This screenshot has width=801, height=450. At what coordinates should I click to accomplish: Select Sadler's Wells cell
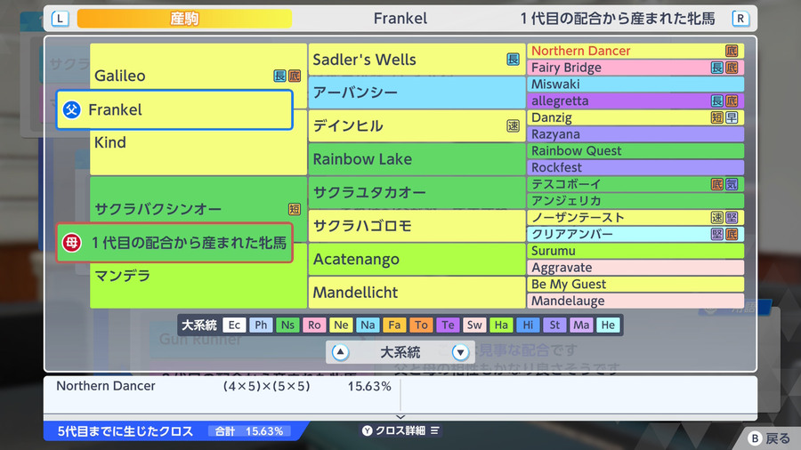pos(417,60)
